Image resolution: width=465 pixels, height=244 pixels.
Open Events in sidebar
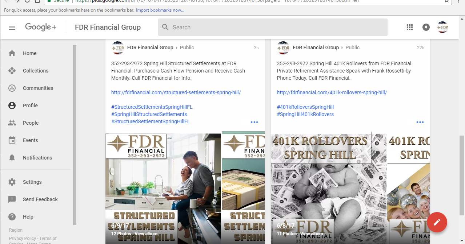click(x=30, y=140)
